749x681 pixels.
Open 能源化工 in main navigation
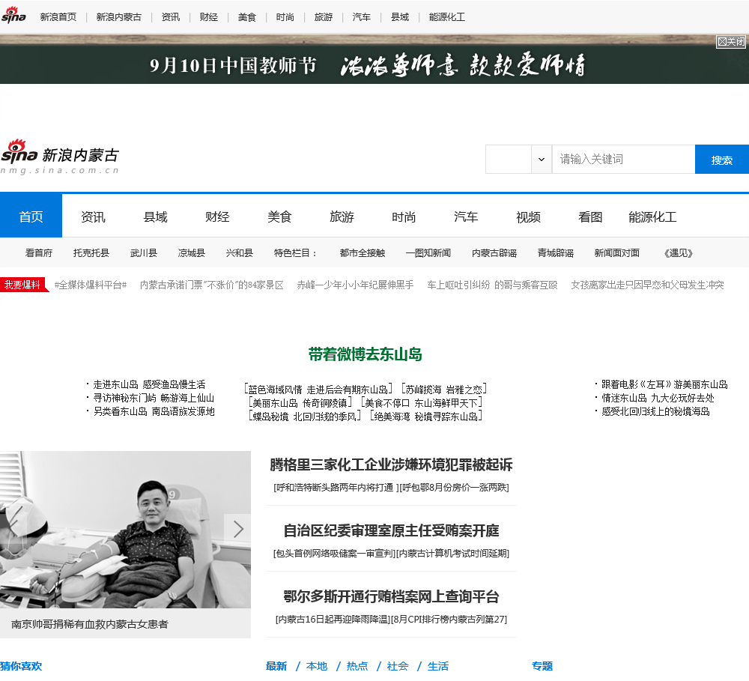click(x=652, y=217)
